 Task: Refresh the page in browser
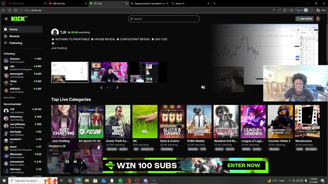point(9,10)
